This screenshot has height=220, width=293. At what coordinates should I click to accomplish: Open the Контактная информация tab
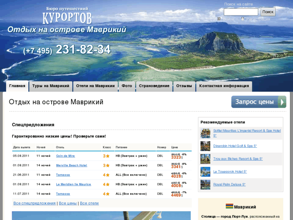tap(224, 86)
